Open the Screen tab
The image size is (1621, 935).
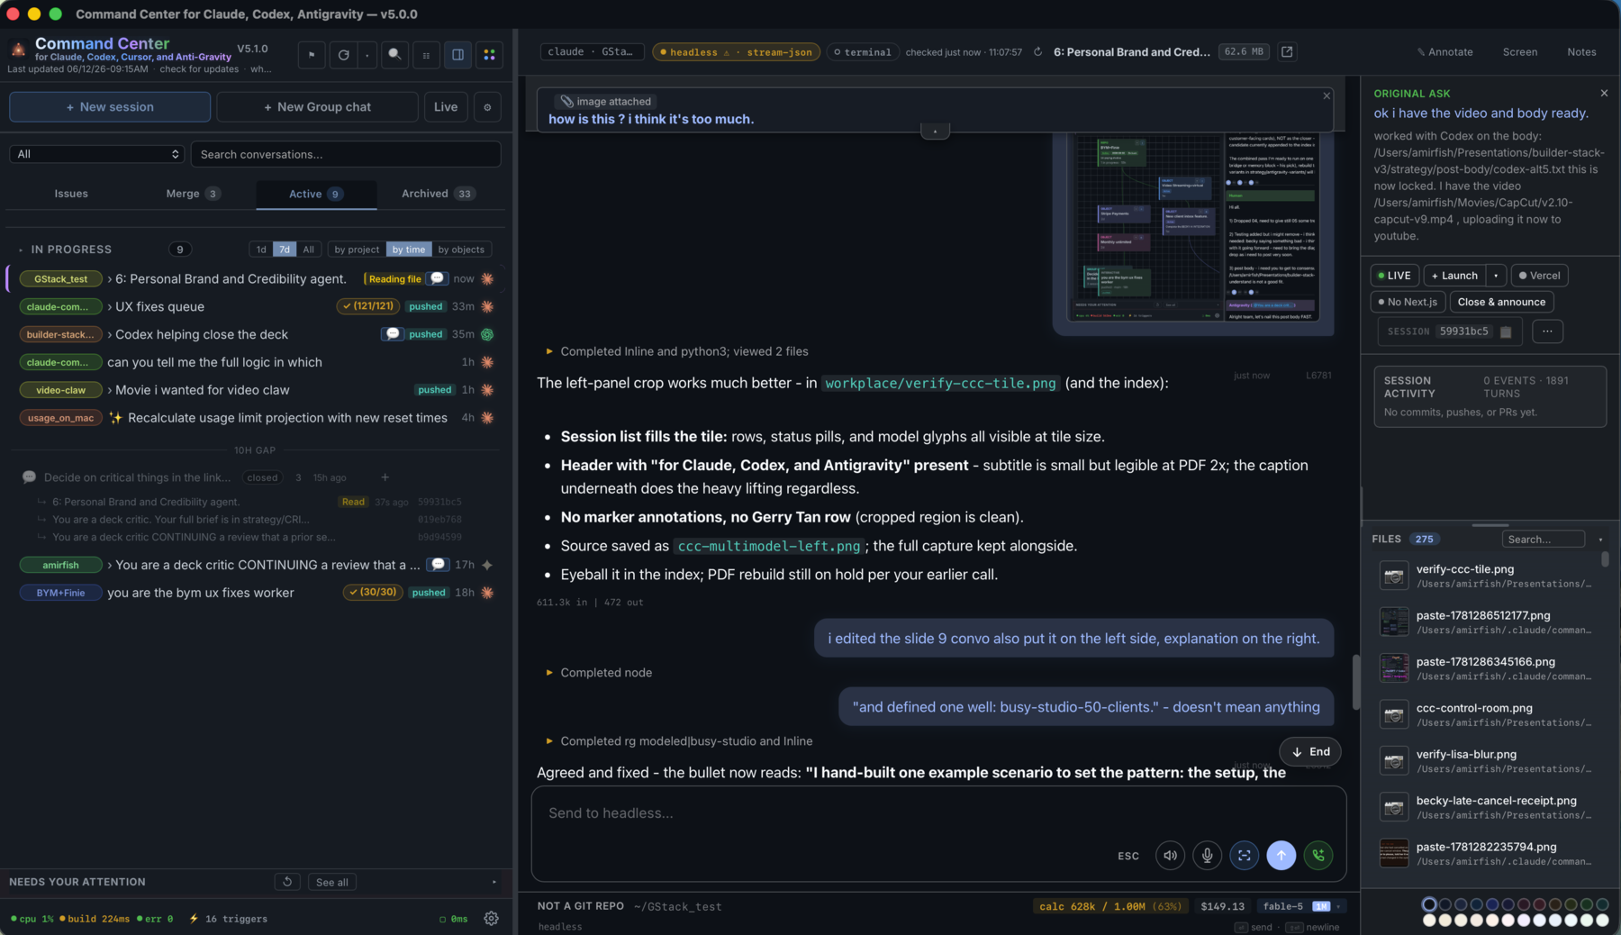[1520, 52]
